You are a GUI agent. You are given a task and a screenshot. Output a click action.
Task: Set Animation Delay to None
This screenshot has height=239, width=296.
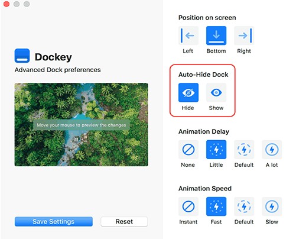coord(188,150)
